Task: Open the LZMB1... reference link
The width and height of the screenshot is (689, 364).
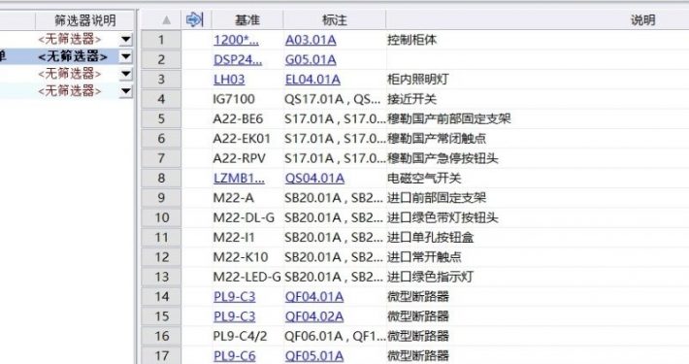Action: click(239, 178)
